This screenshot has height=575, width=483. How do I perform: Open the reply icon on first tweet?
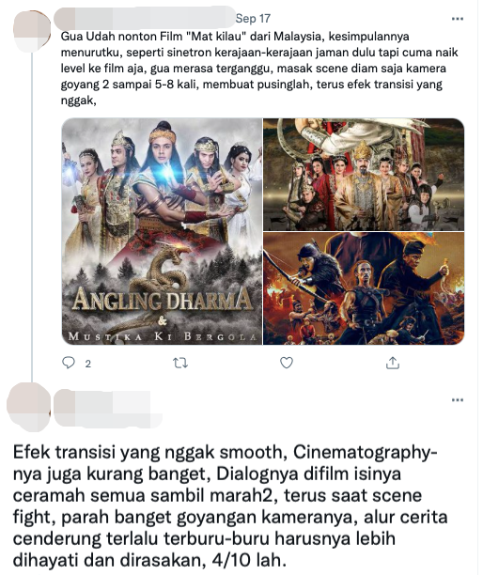tap(69, 363)
